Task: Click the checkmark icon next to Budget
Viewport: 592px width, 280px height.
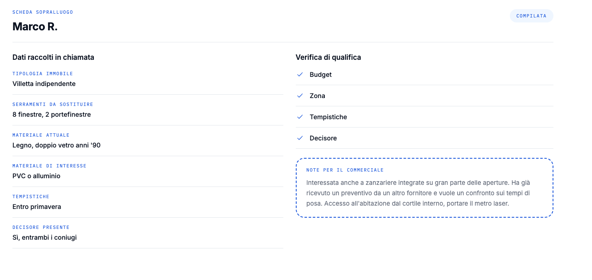Action: coord(300,74)
